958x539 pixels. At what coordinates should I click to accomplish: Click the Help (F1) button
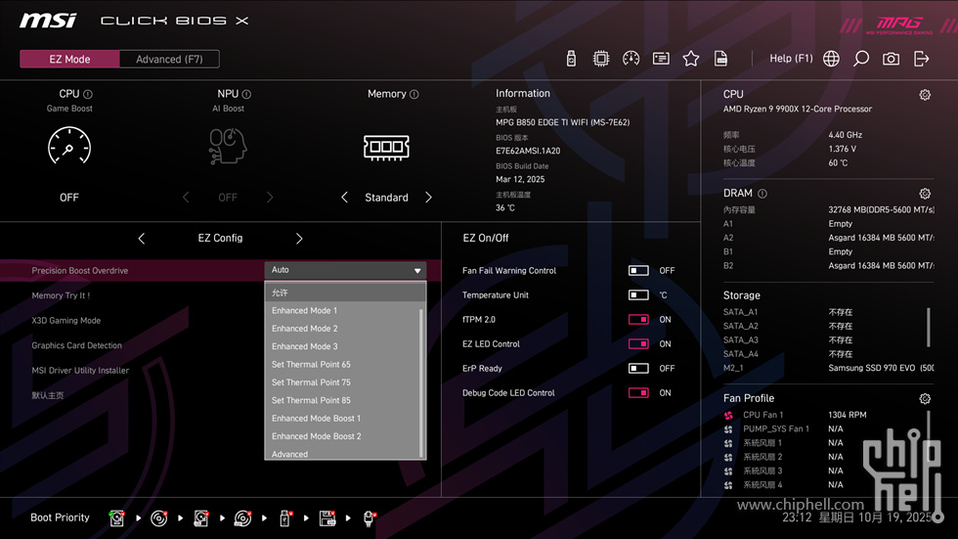coord(791,59)
